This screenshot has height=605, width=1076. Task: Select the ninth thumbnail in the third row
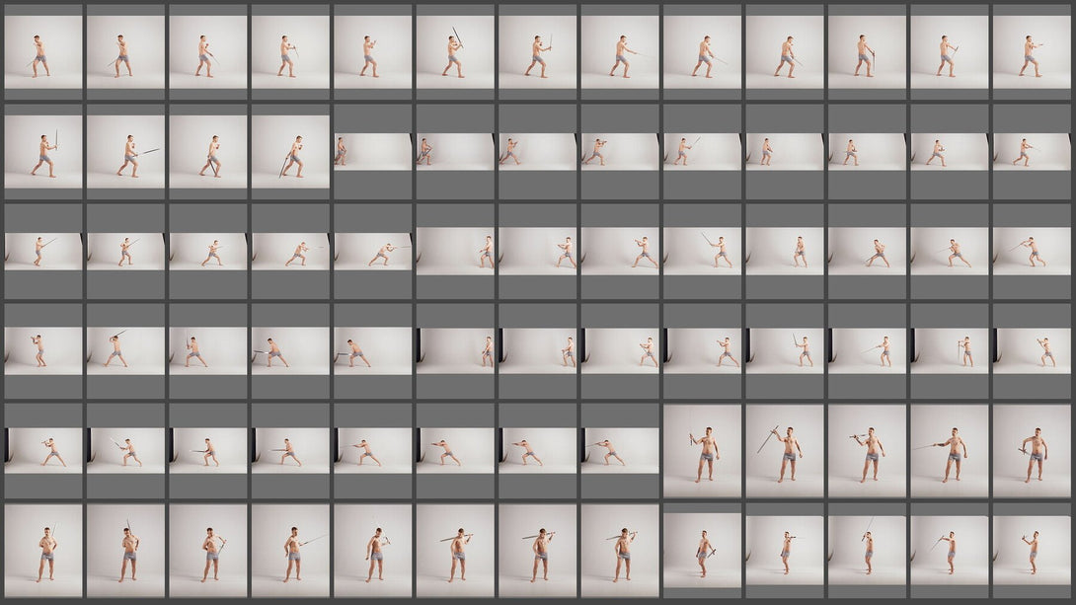coord(702,251)
